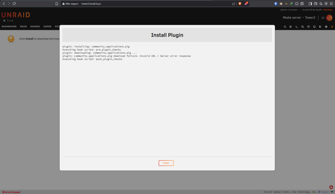Viewport: 335px width, 194px height.
Task: Click the face-with-glasses extension icon
Action: [281, 4]
